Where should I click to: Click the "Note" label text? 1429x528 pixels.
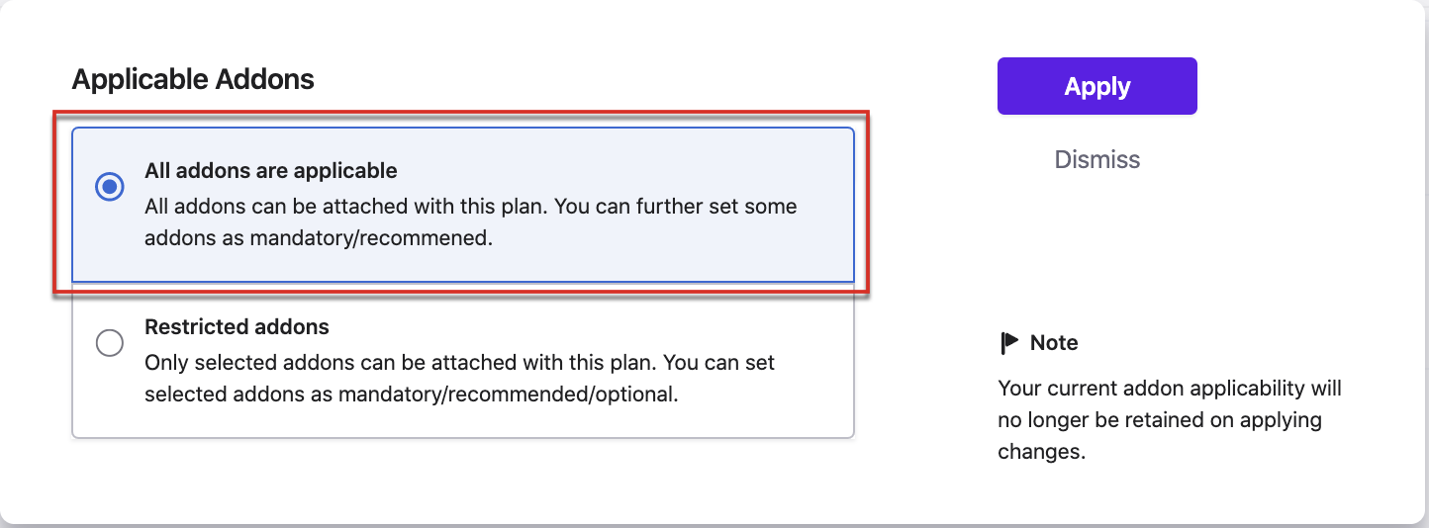(1054, 343)
